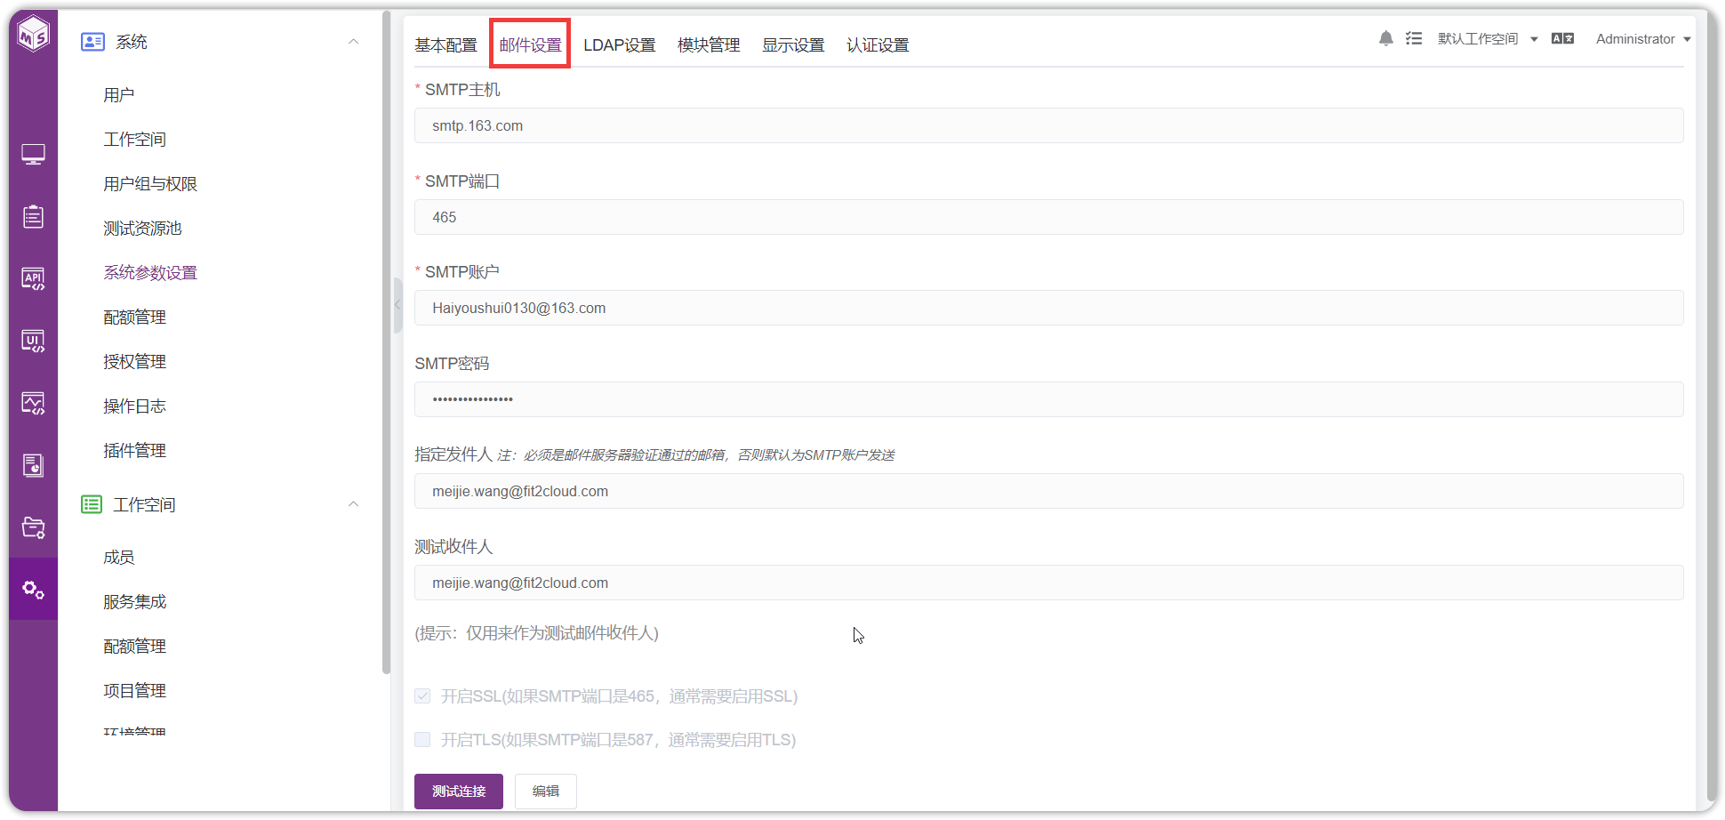Click the MeterSphere logo icon
This screenshot has height=820, width=1725.
click(x=33, y=34)
